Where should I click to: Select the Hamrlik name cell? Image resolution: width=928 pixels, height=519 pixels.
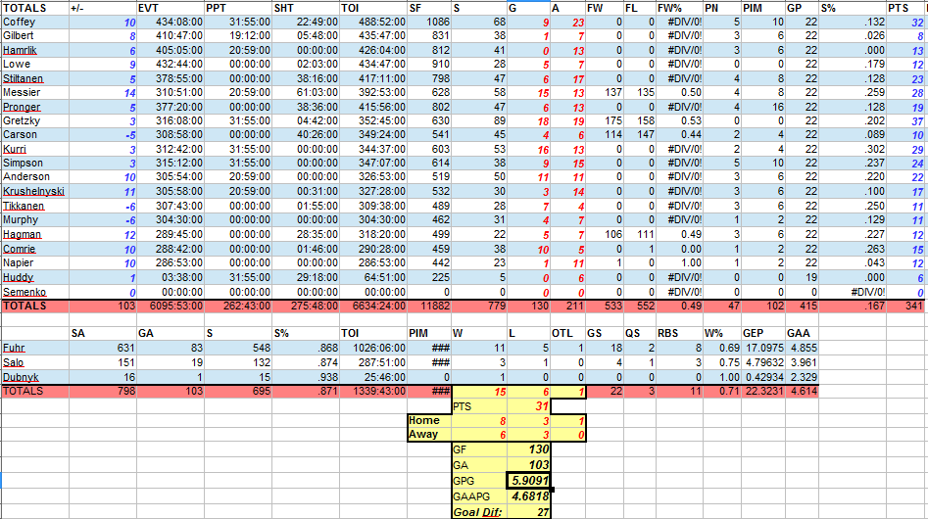point(35,50)
